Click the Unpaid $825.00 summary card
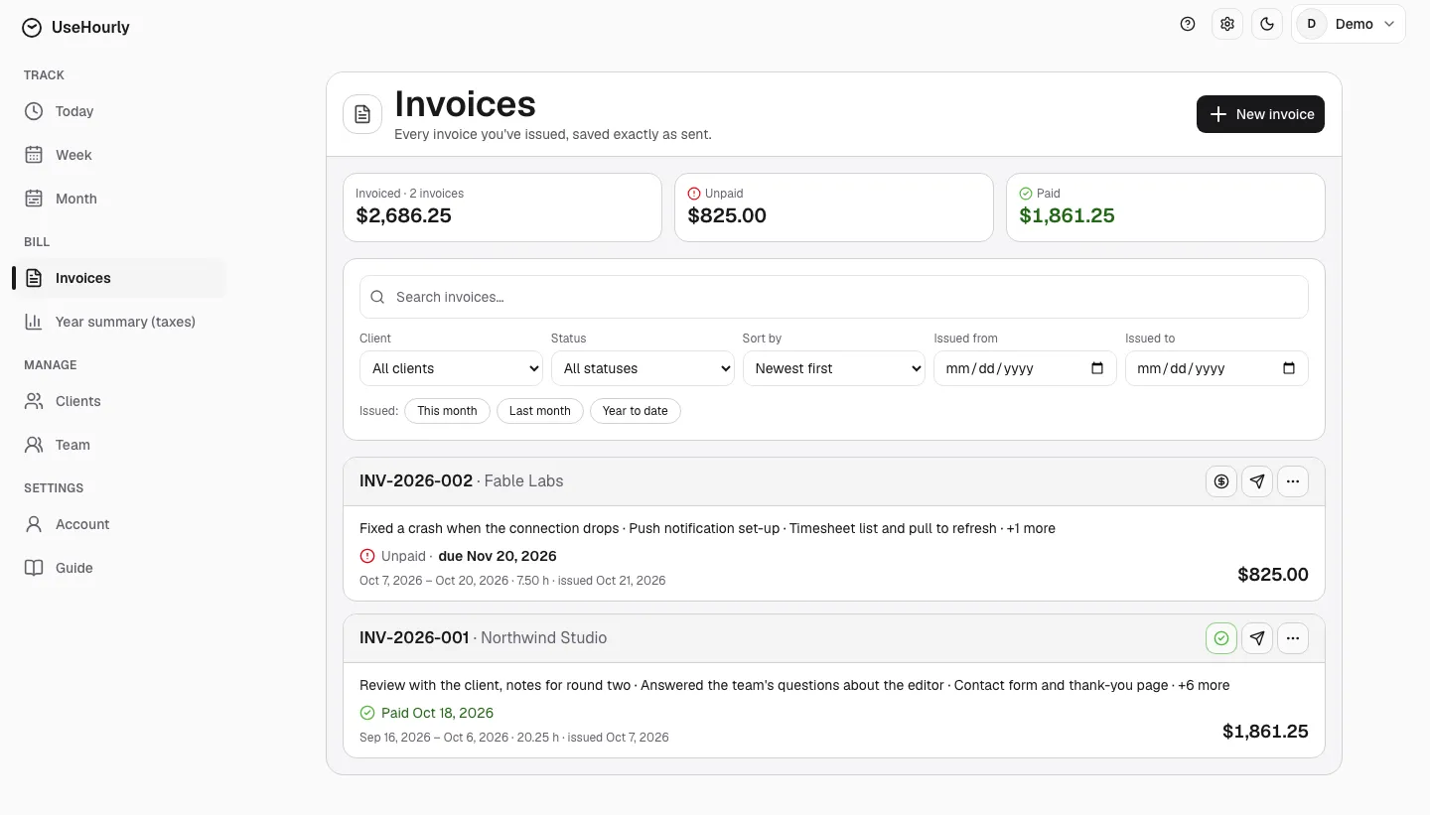Screen dimensions: 1430x815 (x=834, y=207)
